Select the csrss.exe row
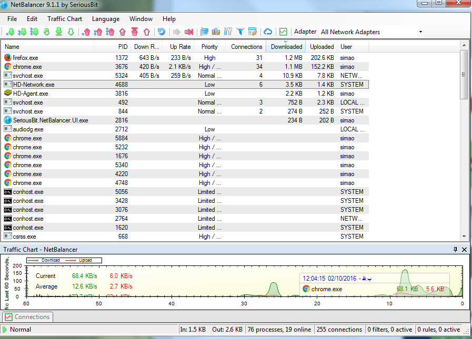Viewport: 472px width, 339px height. click(185, 237)
